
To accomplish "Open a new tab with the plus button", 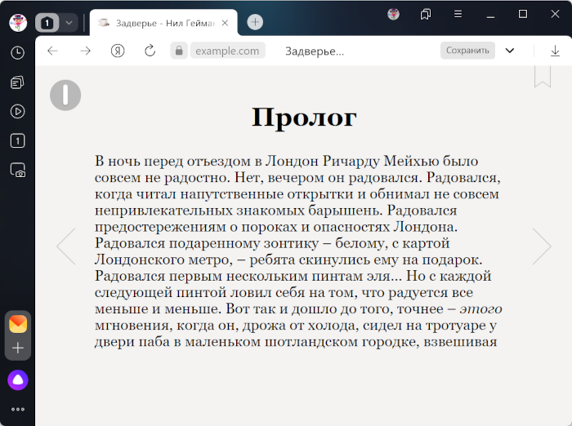I will [255, 22].
